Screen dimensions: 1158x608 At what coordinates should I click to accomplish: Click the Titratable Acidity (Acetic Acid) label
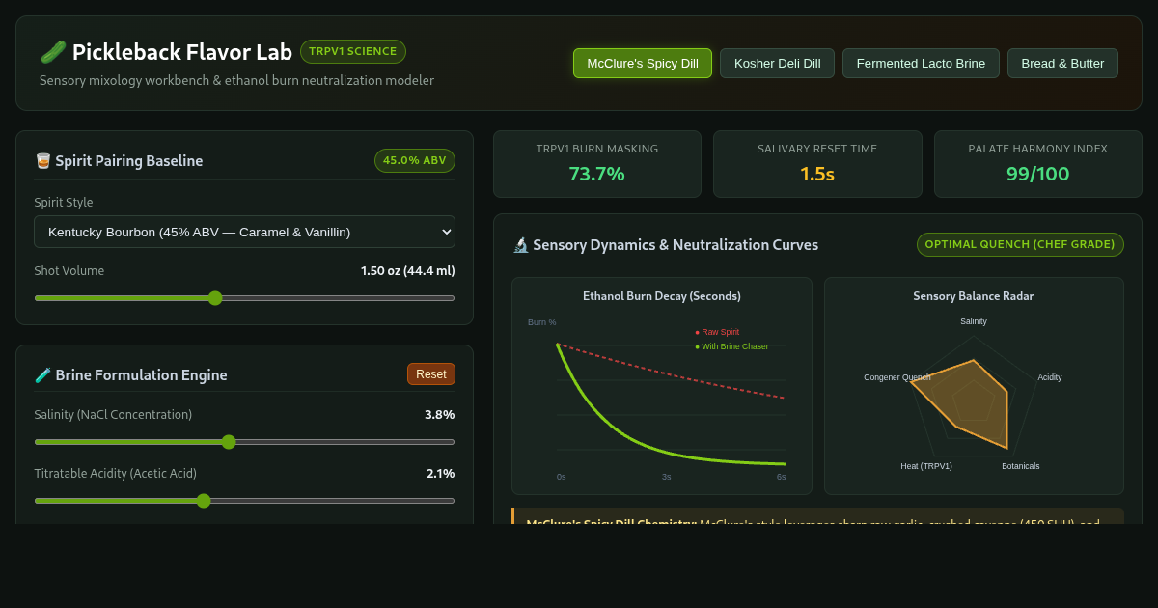point(115,474)
